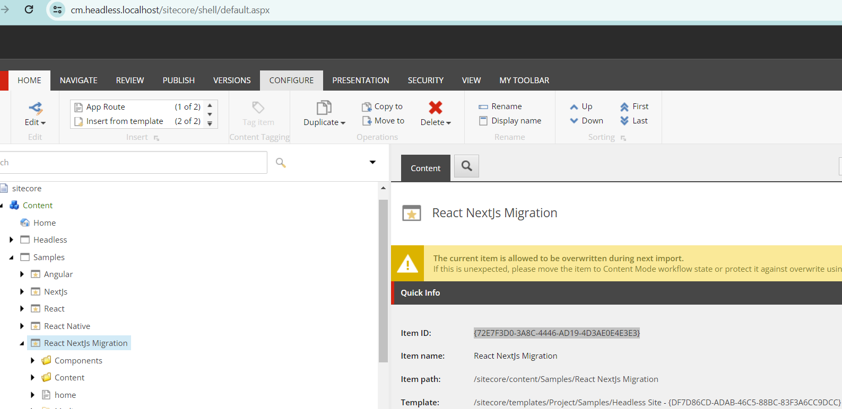Click the Duplicate item icon

coord(324,108)
